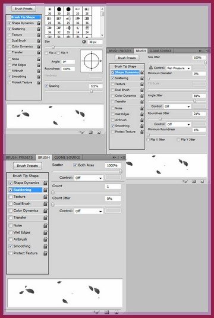Lock Dual Brush in Scatter settings panel
214x318 pixels.
tap(45, 204)
